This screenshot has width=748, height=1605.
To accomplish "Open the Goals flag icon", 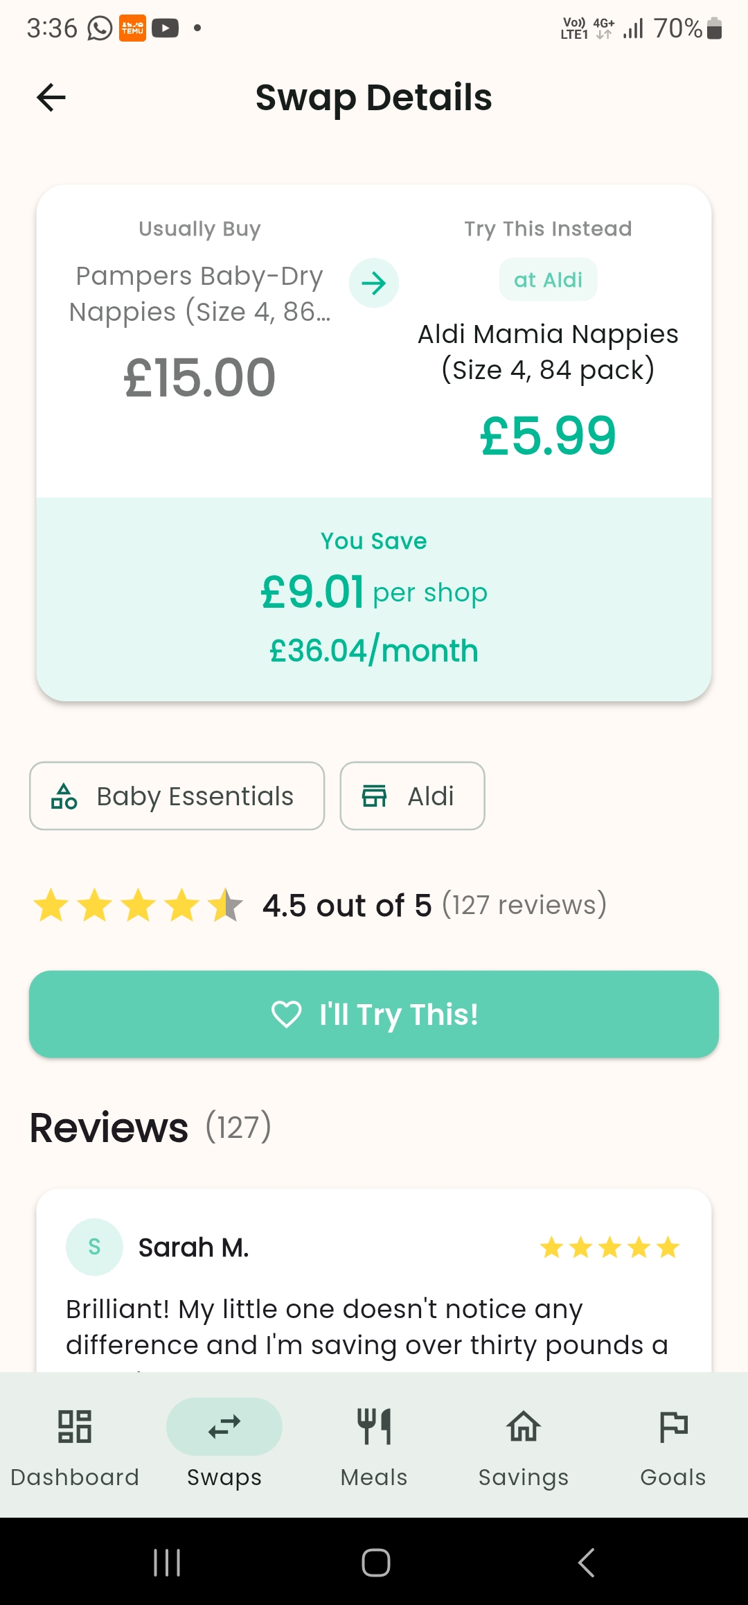I will point(673,1427).
